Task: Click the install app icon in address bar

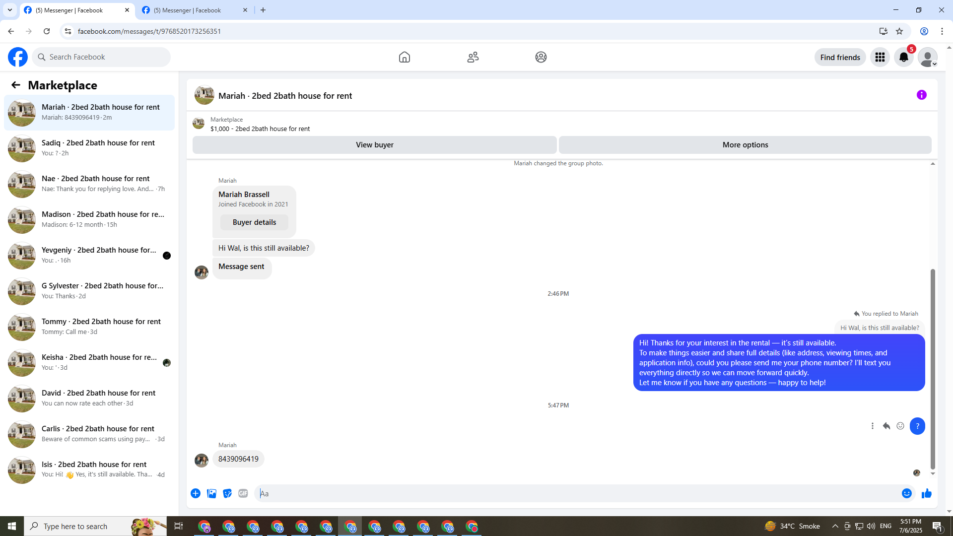Action: [x=884, y=31]
